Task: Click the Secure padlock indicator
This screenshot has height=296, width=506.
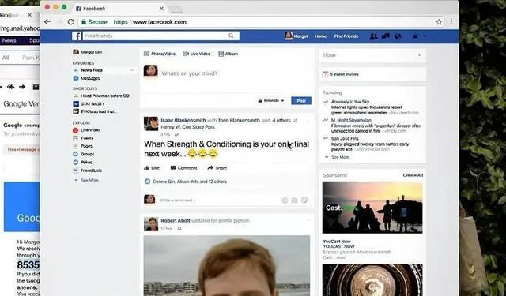Action: tap(94, 22)
